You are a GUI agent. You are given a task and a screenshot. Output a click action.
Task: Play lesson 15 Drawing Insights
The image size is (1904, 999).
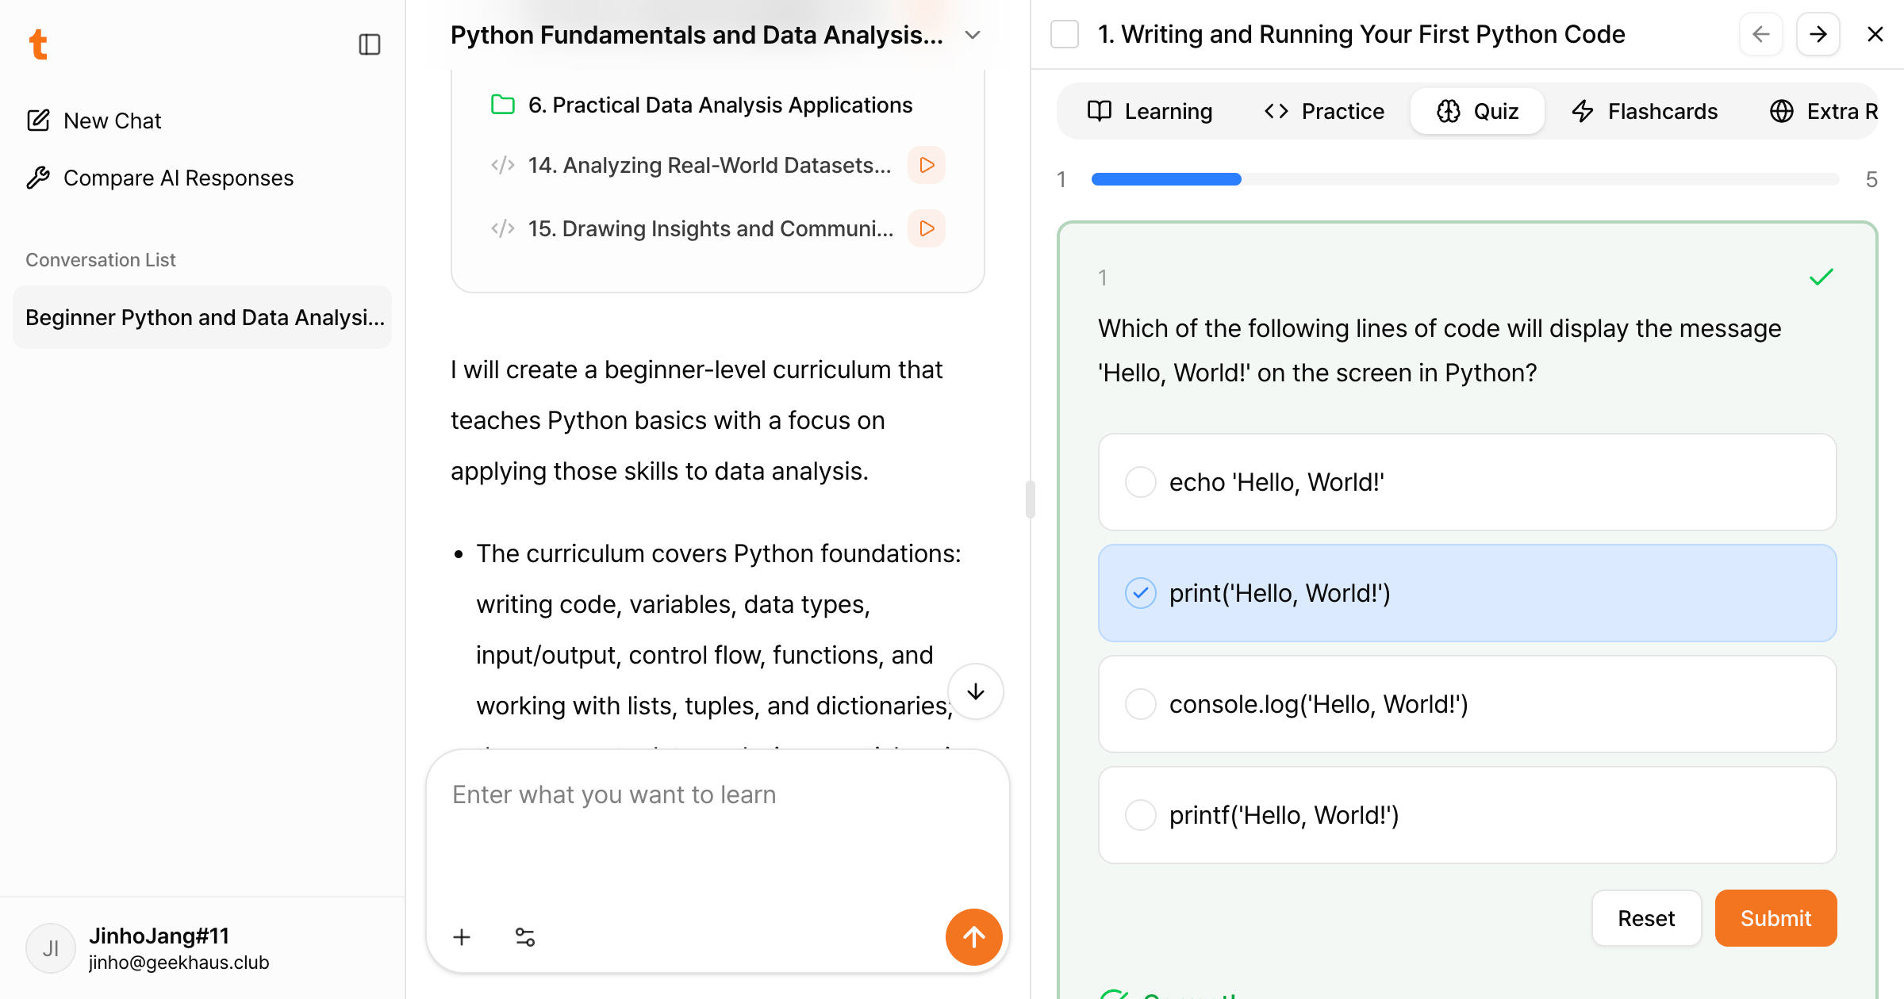tap(927, 228)
